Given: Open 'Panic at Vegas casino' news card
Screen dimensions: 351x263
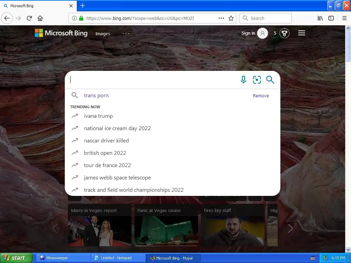Looking at the screenshot, I should tap(166, 225).
